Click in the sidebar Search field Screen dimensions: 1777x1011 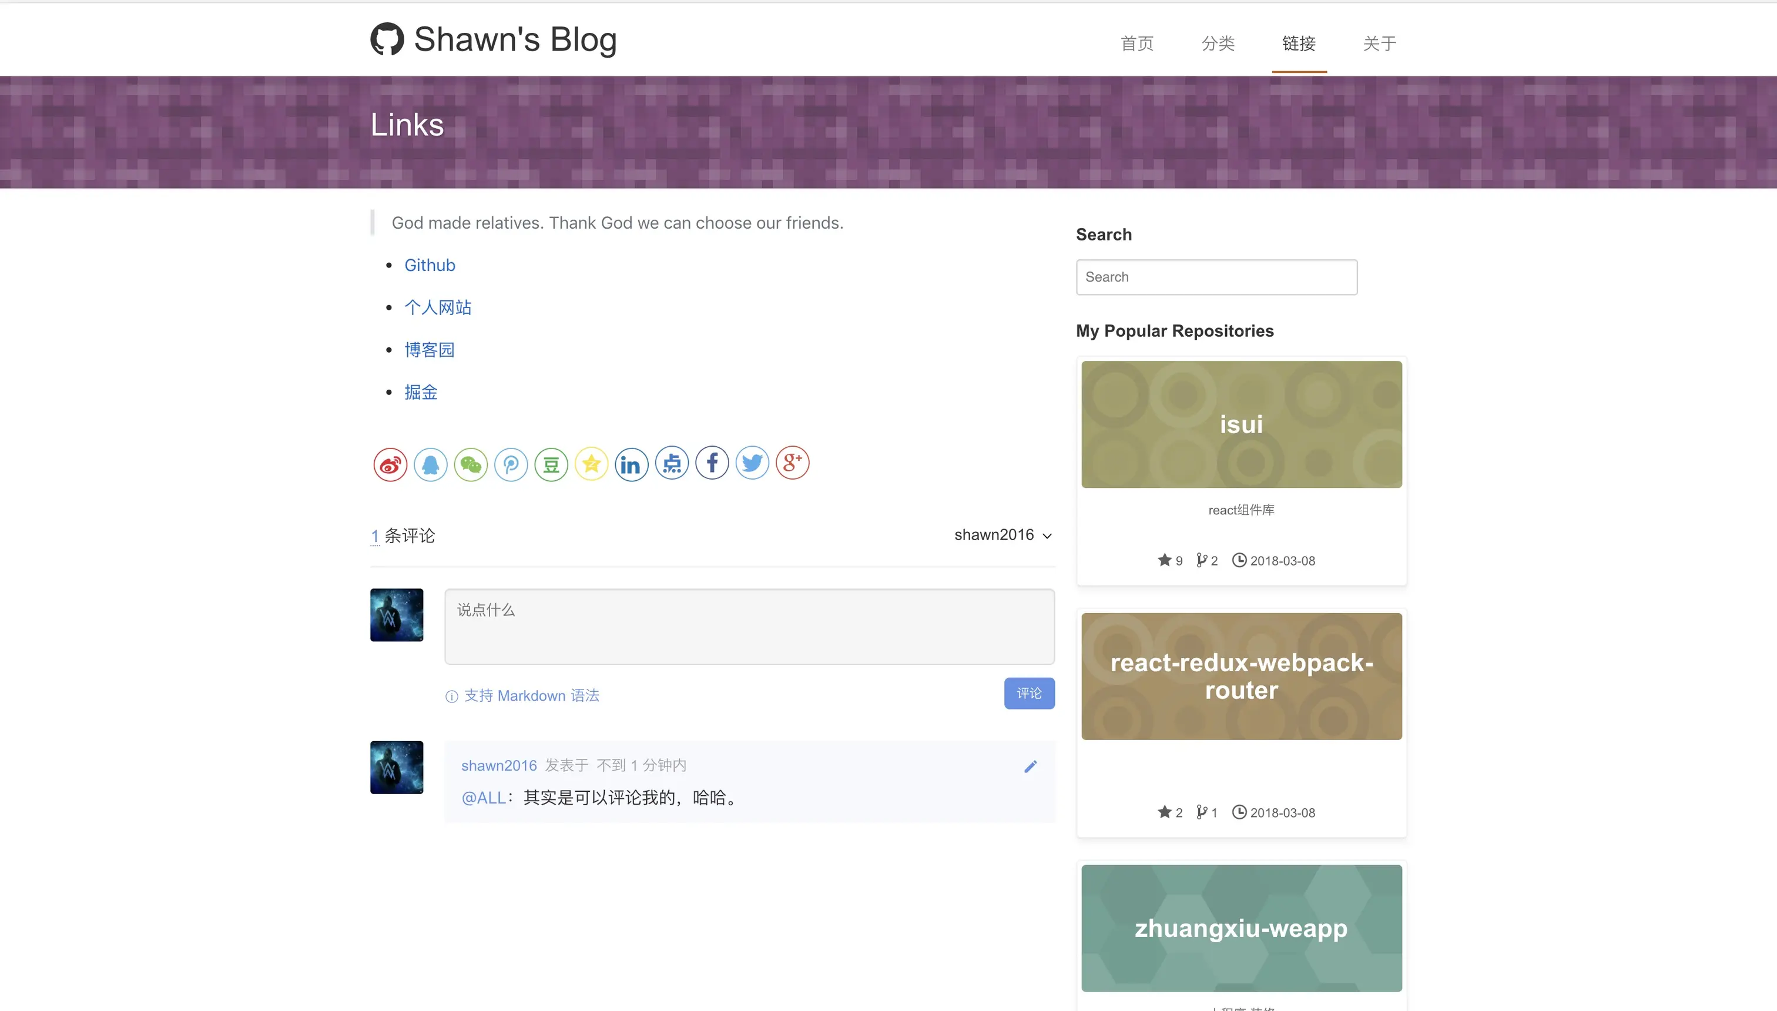tap(1216, 277)
